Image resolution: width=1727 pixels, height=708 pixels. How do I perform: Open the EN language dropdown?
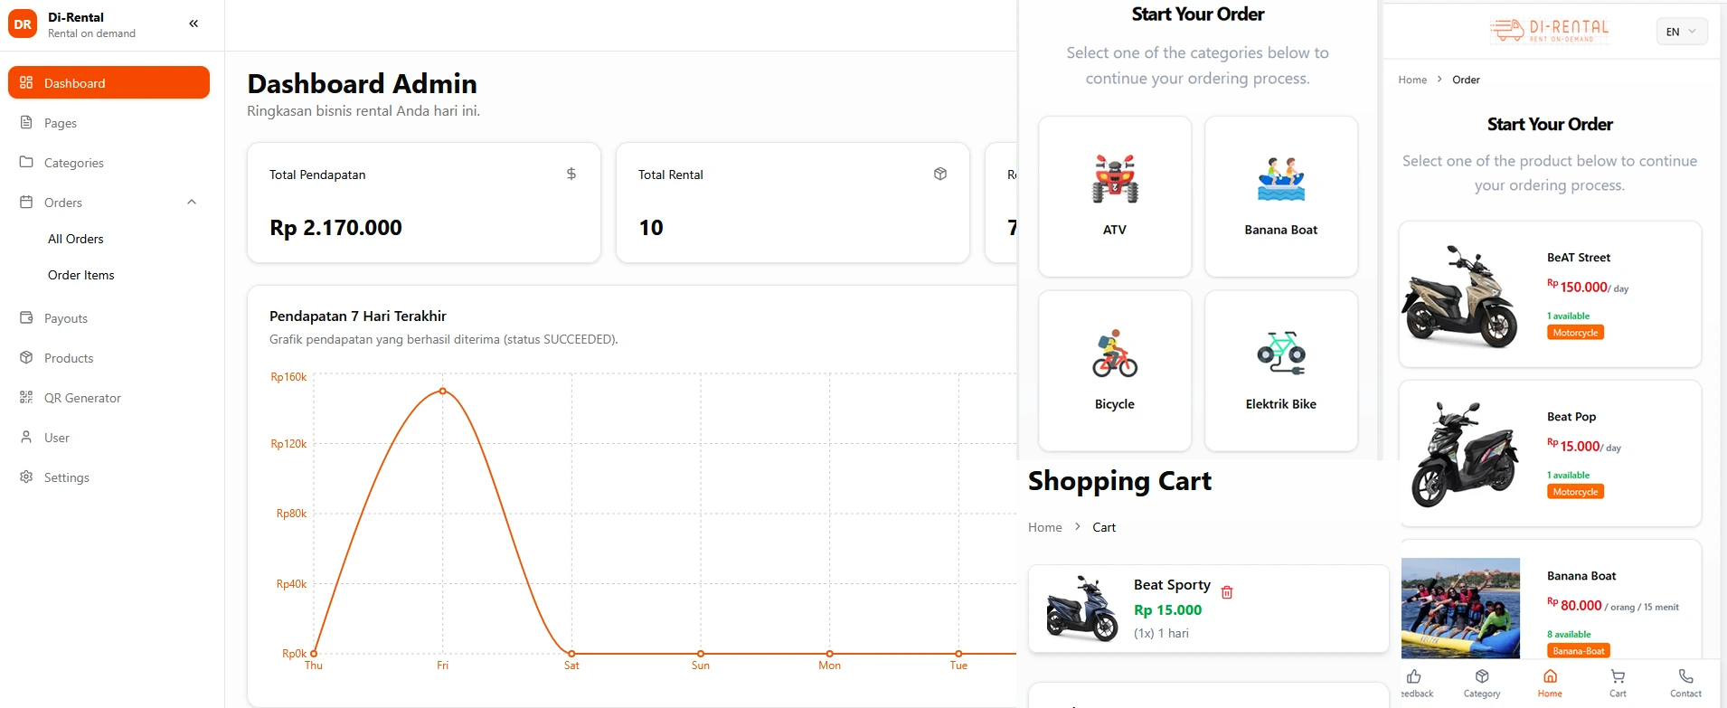pos(1682,32)
